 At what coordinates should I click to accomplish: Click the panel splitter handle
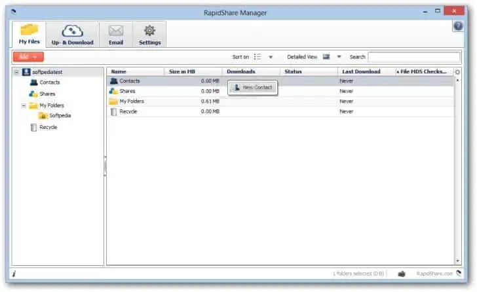pyautogui.click(x=105, y=166)
